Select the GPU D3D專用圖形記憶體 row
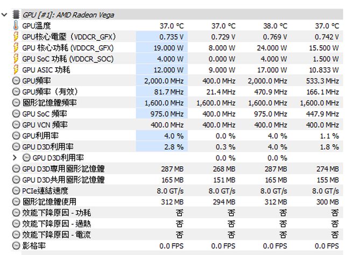 coord(64,169)
